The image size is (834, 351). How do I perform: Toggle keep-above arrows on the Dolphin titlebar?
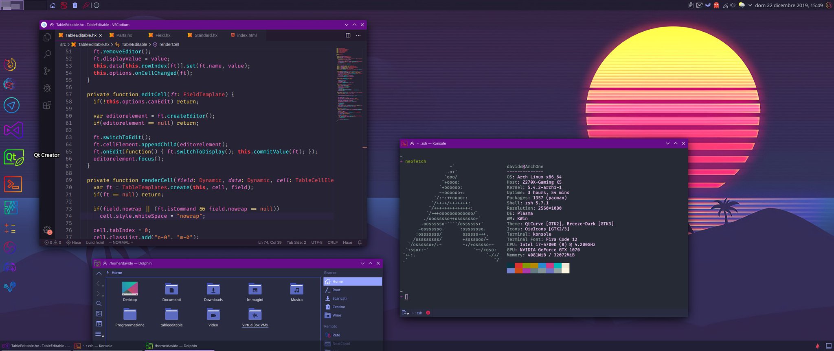coord(105,263)
